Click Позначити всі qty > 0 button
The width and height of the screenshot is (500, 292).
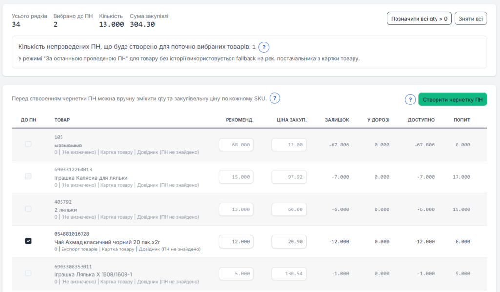tap(419, 19)
